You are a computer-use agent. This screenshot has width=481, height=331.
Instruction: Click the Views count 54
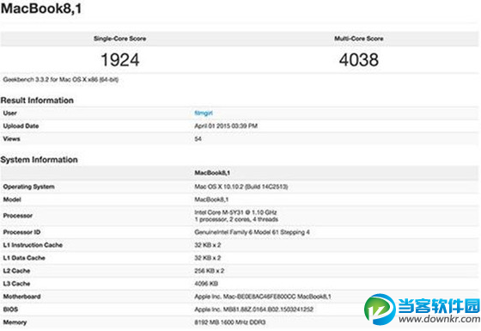pos(198,138)
